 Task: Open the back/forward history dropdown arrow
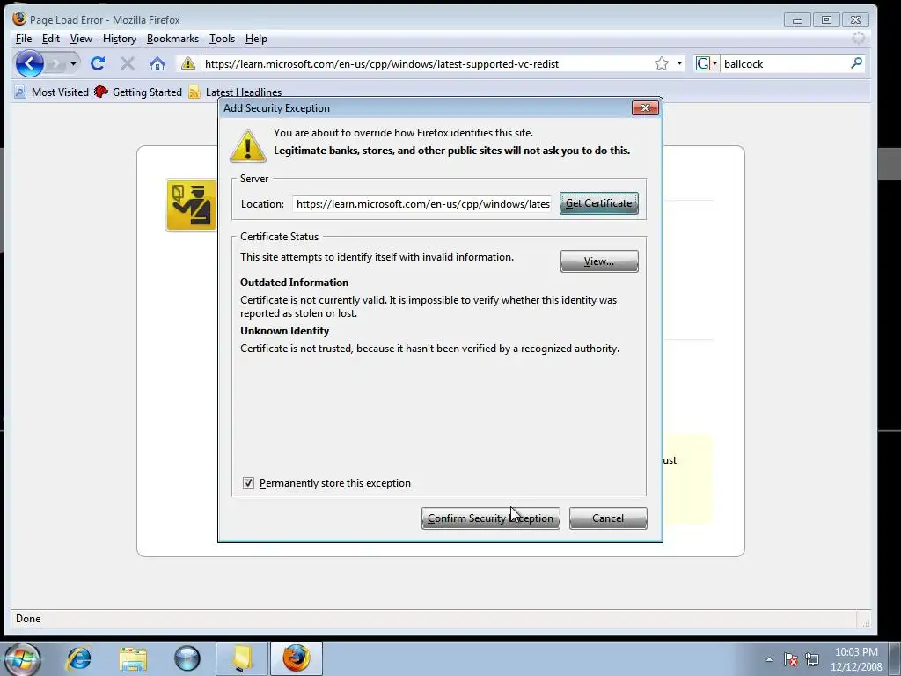73,63
